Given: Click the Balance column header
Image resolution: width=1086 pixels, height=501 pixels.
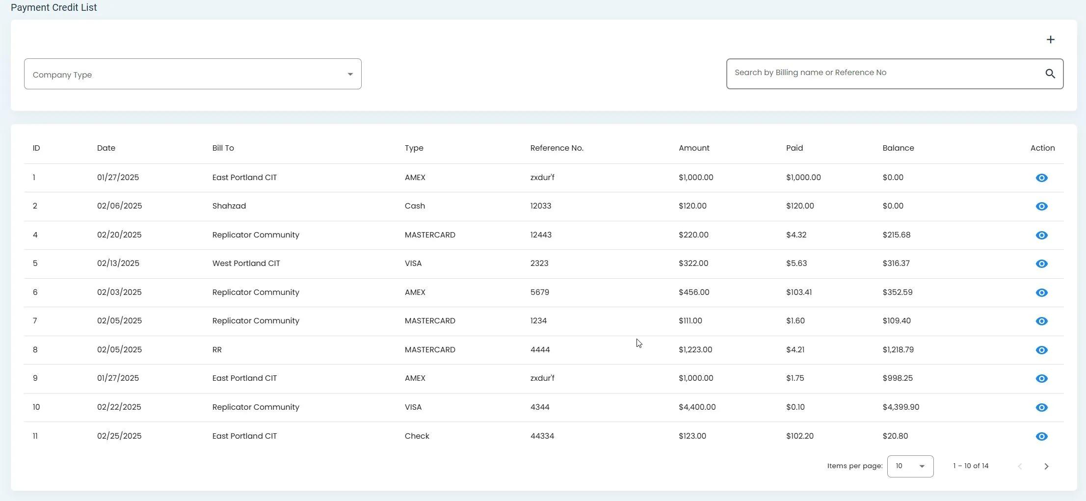Looking at the screenshot, I should point(898,148).
